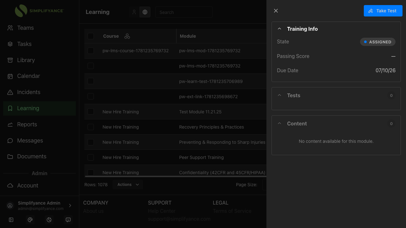The height and width of the screenshot is (228, 406).
Task: Click the Course column header
Action: tap(111, 36)
